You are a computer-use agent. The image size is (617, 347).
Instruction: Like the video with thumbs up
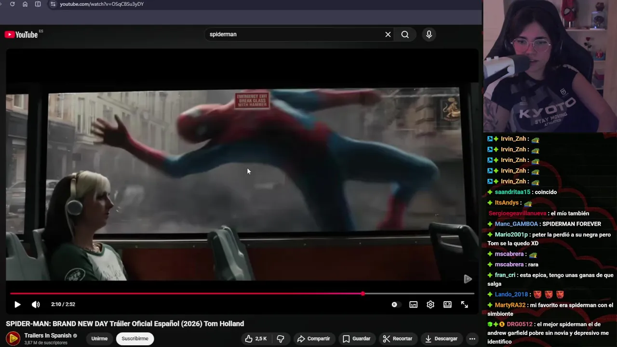click(256, 339)
